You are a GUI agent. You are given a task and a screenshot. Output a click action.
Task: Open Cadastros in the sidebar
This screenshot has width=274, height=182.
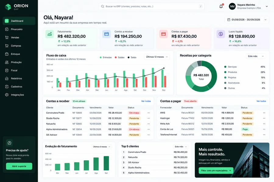19,86
